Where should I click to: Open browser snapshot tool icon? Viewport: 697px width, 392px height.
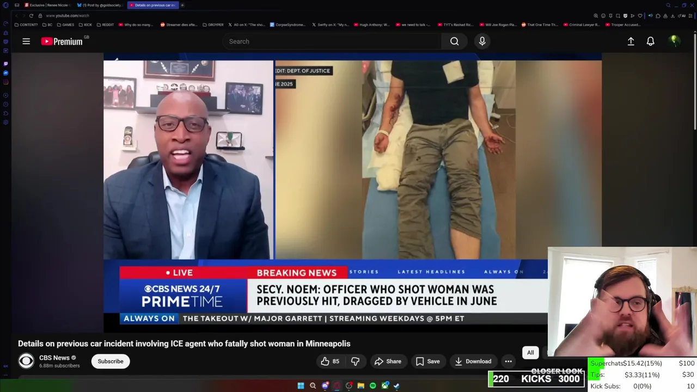(618, 16)
